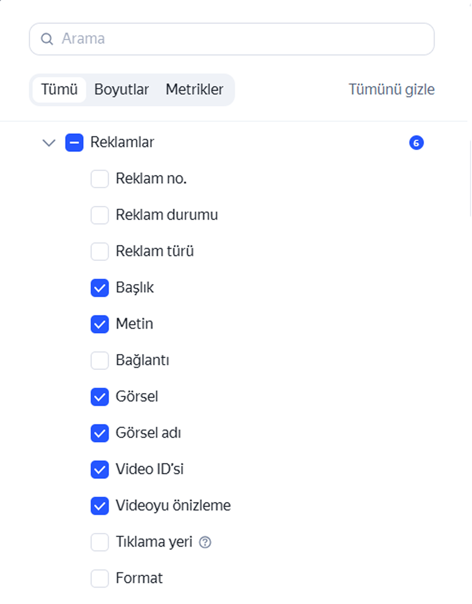Uncheck the Başlık checkbox

pos(100,288)
